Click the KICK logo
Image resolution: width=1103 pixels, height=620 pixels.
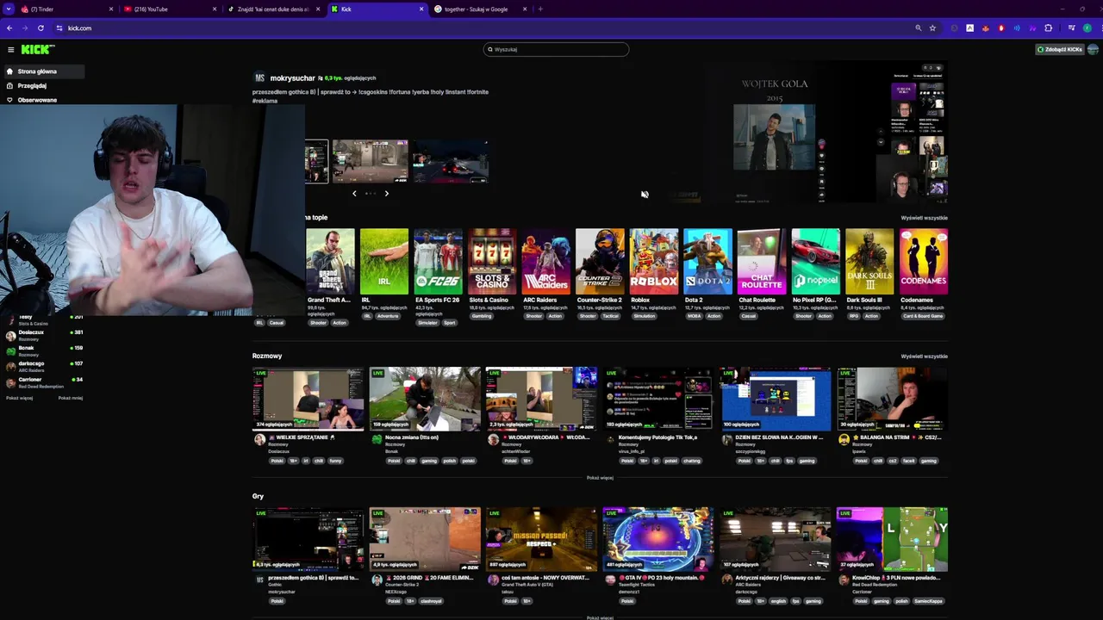[x=38, y=50]
